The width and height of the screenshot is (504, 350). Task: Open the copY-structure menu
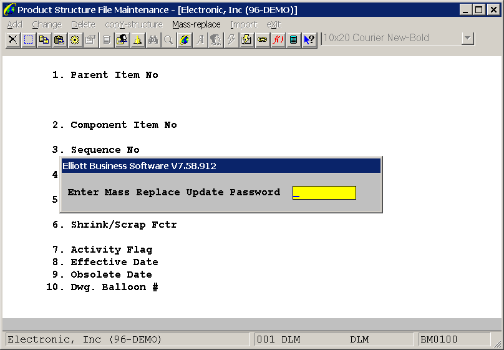(133, 24)
